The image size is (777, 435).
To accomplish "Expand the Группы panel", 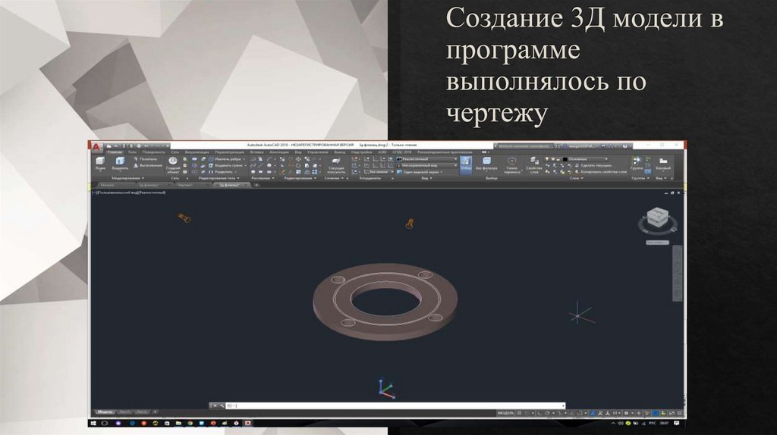I will point(640,178).
